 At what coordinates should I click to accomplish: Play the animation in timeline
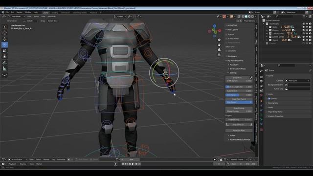pyautogui.click(x=133, y=164)
